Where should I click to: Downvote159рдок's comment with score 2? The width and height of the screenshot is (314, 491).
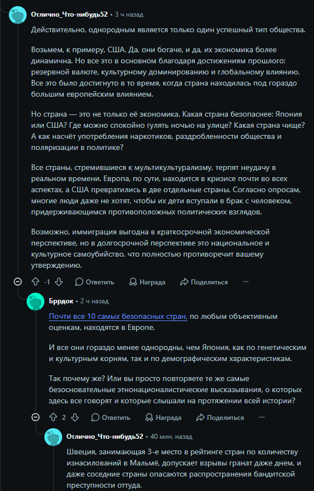74,418
